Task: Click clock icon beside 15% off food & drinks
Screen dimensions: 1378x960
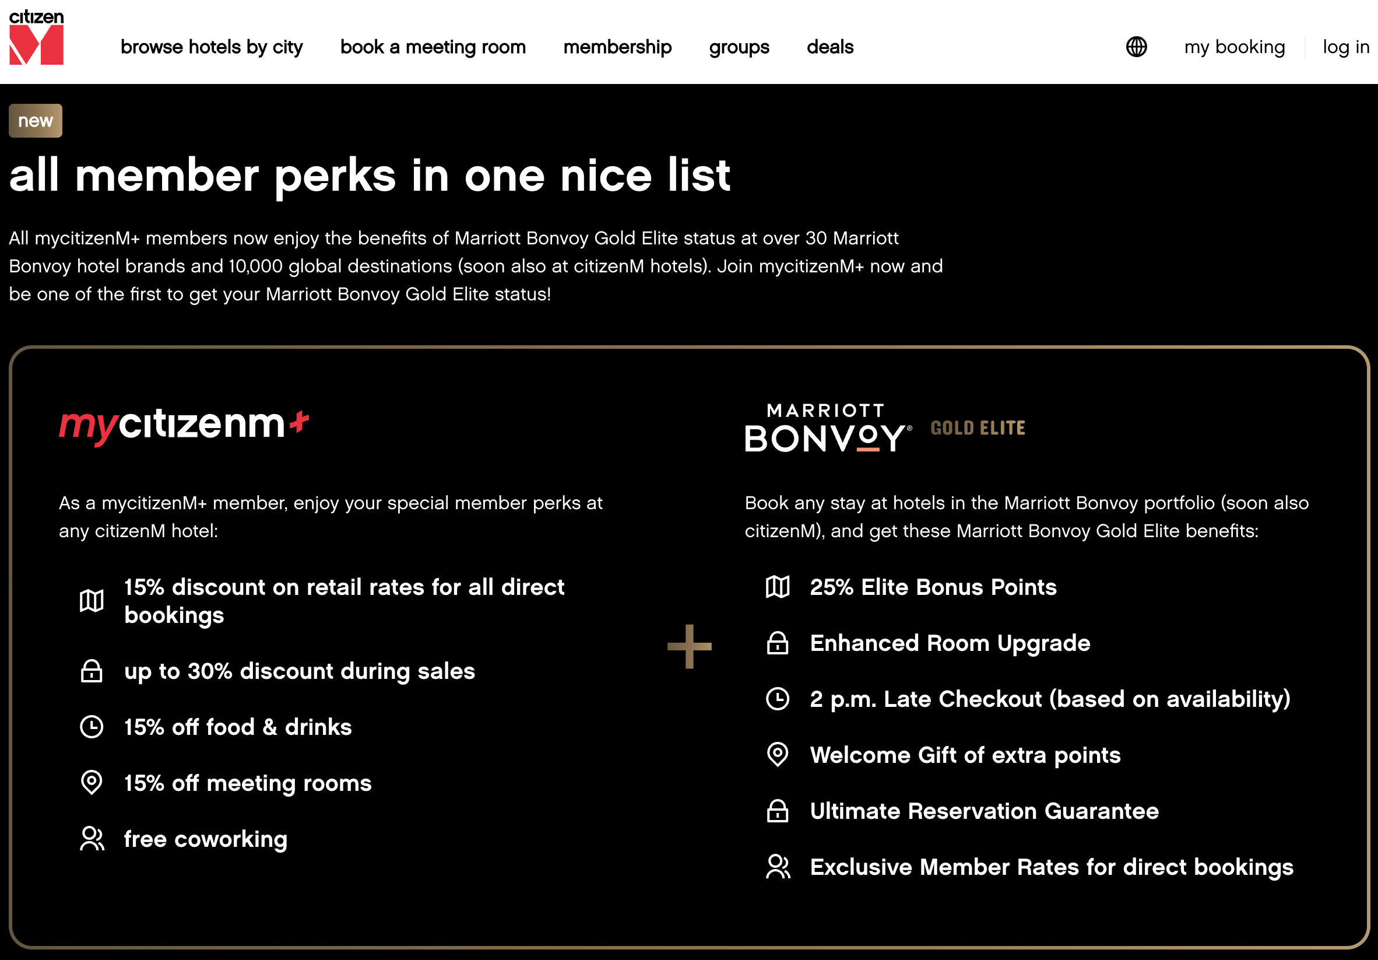Action: (92, 727)
